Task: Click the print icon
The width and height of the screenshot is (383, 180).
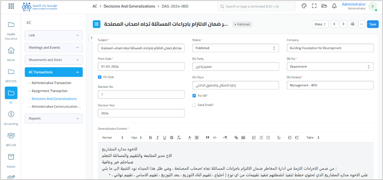Action: (x=352, y=25)
